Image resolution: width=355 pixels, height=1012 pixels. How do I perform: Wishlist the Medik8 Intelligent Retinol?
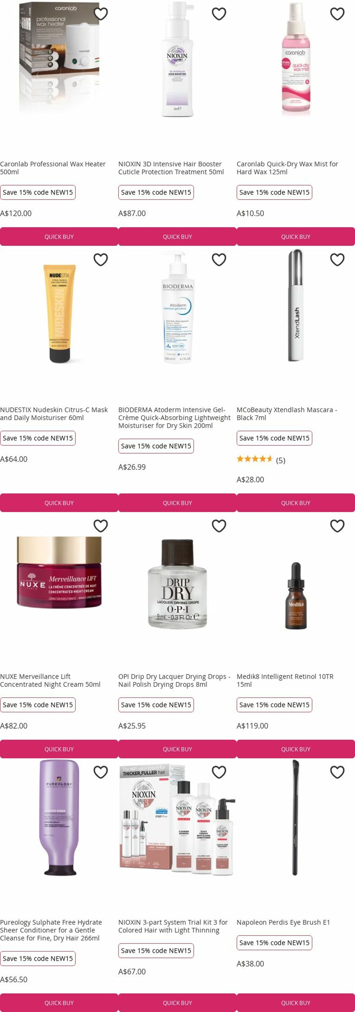pos(337,526)
